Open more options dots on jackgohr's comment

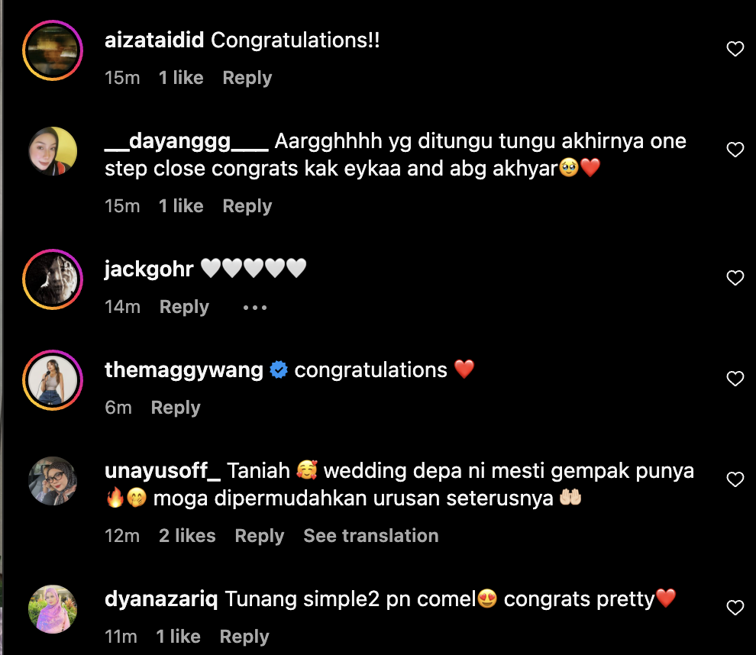[x=254, y=307]
